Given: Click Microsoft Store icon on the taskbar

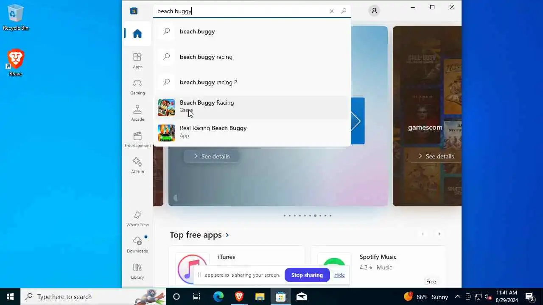Looking at the screenshot, I should point(281,297).
